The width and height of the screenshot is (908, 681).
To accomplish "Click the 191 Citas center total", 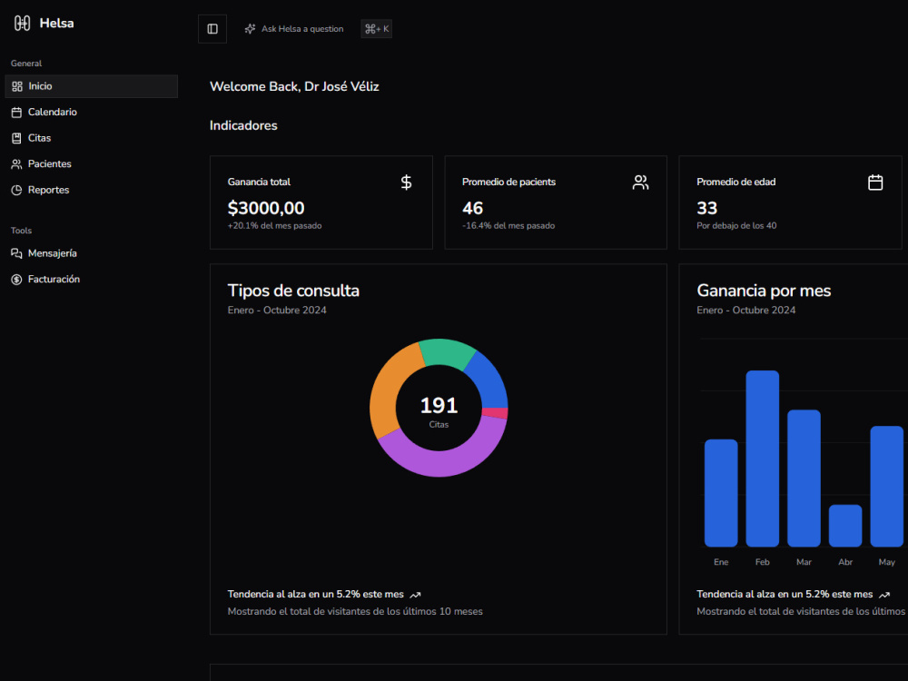I will pyautogui.click(x=439, y=405).
